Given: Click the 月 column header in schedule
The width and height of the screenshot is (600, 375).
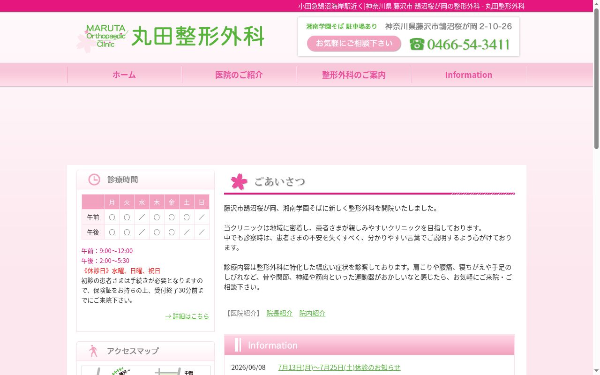Looking at the screenshot, I should click(x=112, y=202).
